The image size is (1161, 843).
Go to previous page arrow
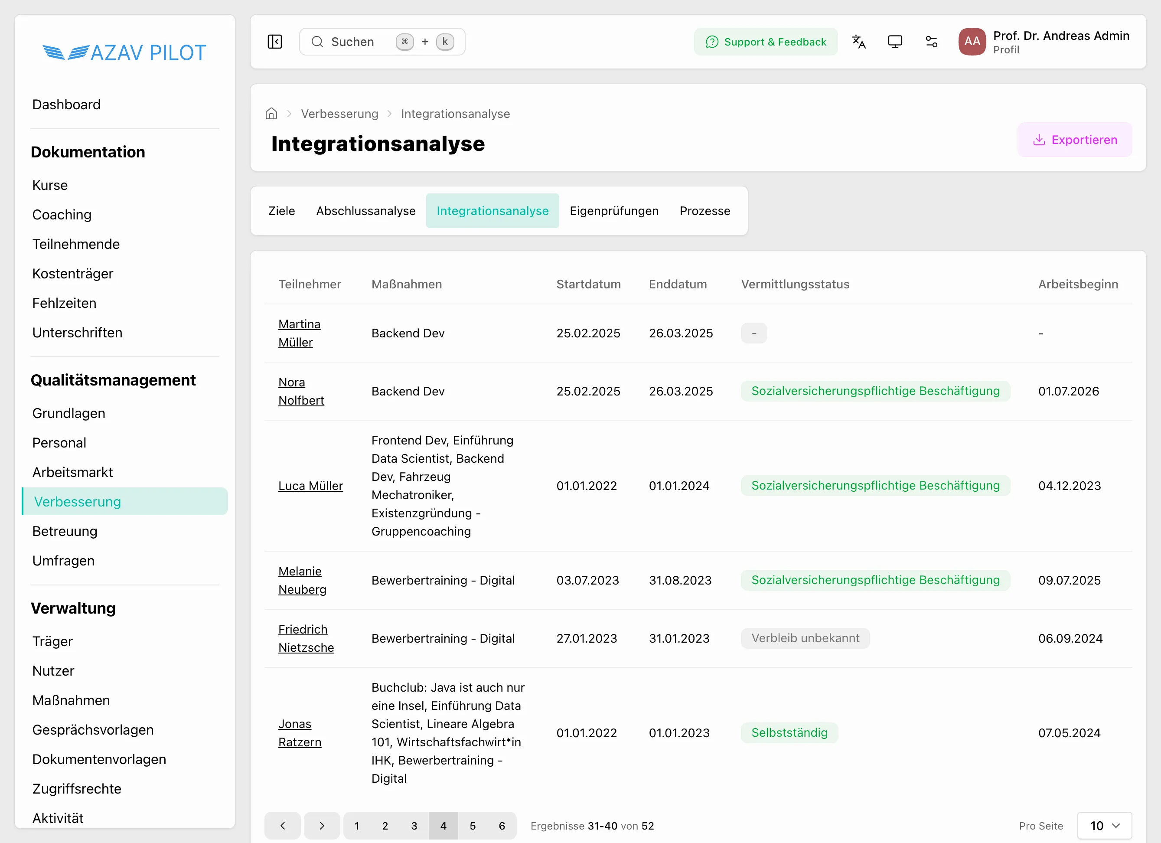(x=283, y=826)
